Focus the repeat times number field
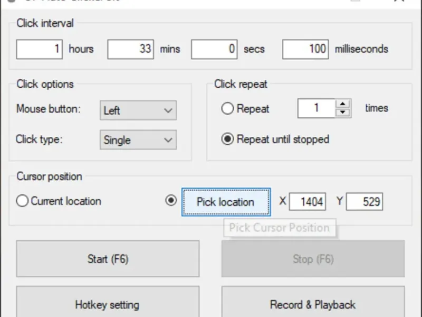 (316, 108)
